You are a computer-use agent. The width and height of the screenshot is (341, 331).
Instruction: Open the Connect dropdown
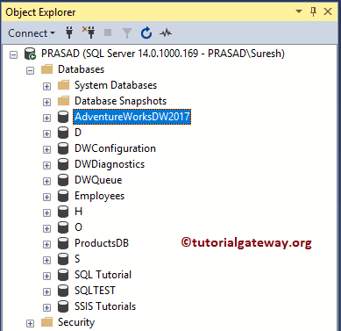(32, 33)
